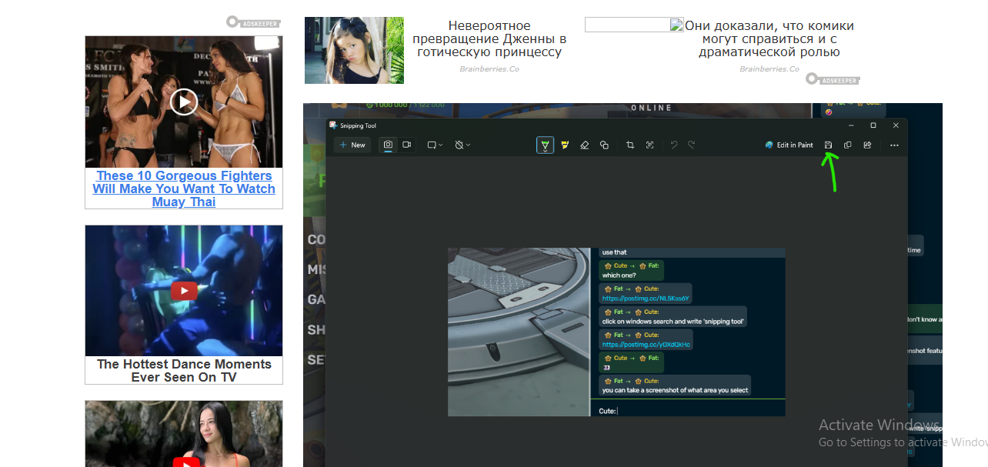This screenshot has width=988, height=467.
Task: Play the dance moments video thumbnail
Action: [x=184, y=291]
